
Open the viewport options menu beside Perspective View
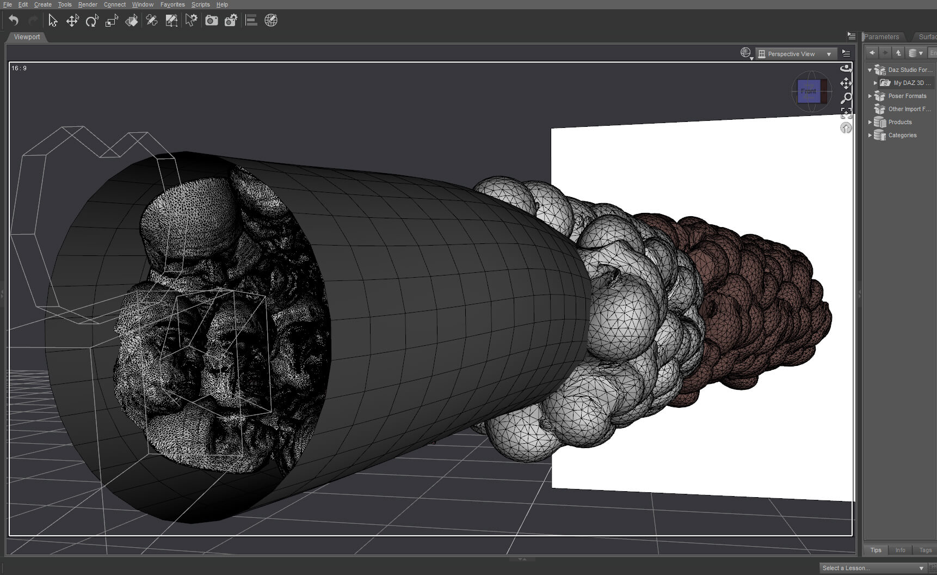click(846, 53)
